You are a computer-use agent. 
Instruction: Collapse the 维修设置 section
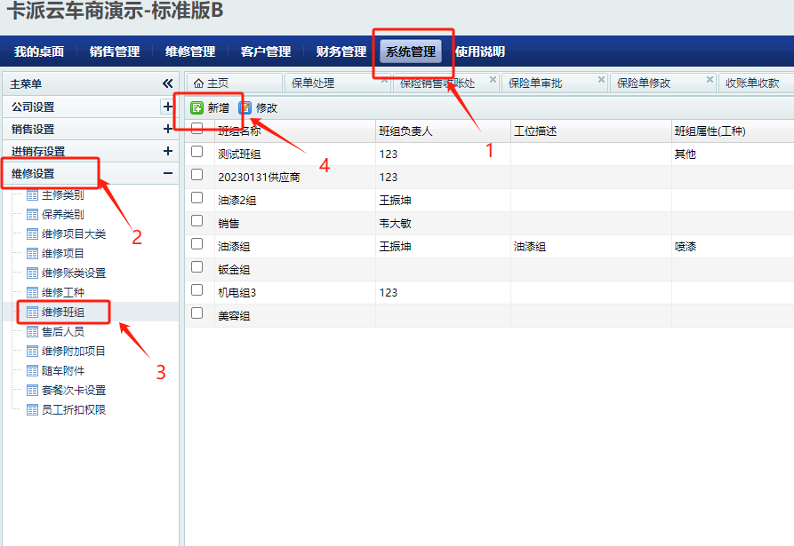(x=167, y=174)
